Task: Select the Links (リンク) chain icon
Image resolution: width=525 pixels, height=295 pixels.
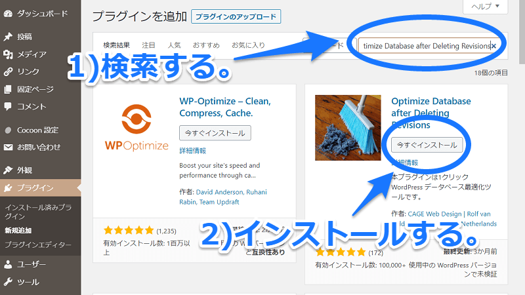Action: (x=8, y=71)
